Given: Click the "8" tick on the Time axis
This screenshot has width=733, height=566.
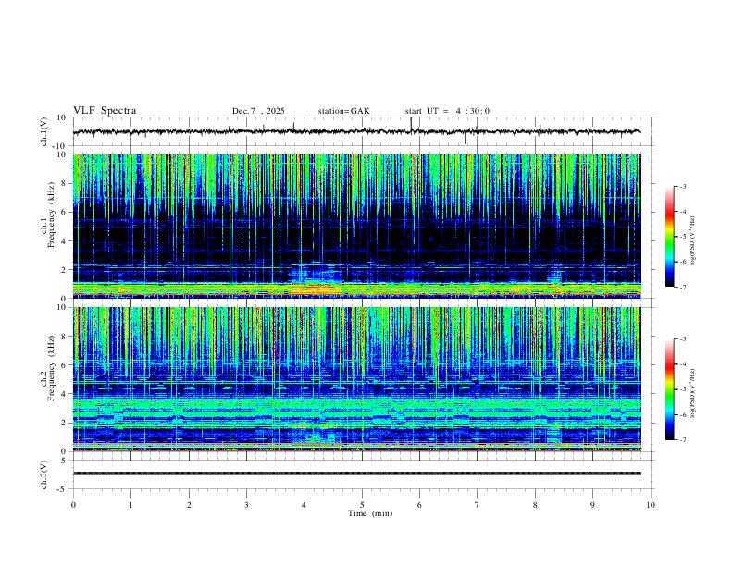Looking at the screenshot, I should [535, 505].
